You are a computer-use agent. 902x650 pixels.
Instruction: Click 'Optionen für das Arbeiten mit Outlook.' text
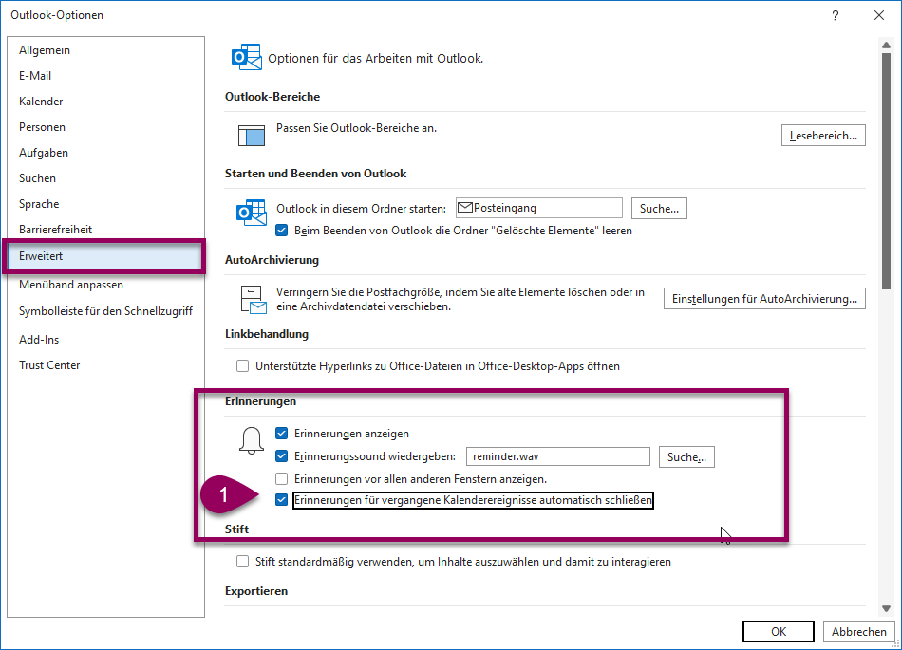[376, 59]
